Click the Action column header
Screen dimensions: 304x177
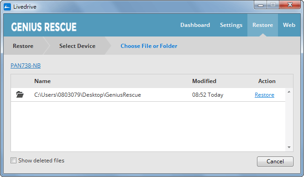pyautogui.click(x=267, y=81)
